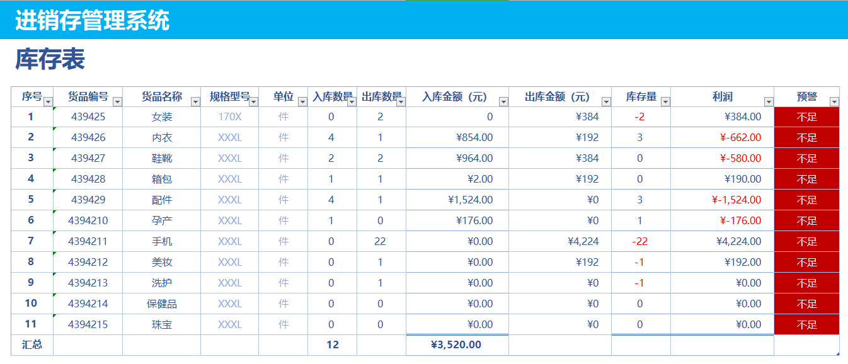The image size is (848, 364).
Task: Click product code cell 4394210
Action: point(88,221)
